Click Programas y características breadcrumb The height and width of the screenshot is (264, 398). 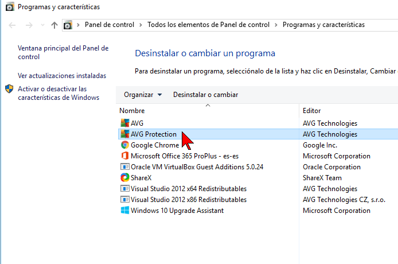tap(323, 25)
